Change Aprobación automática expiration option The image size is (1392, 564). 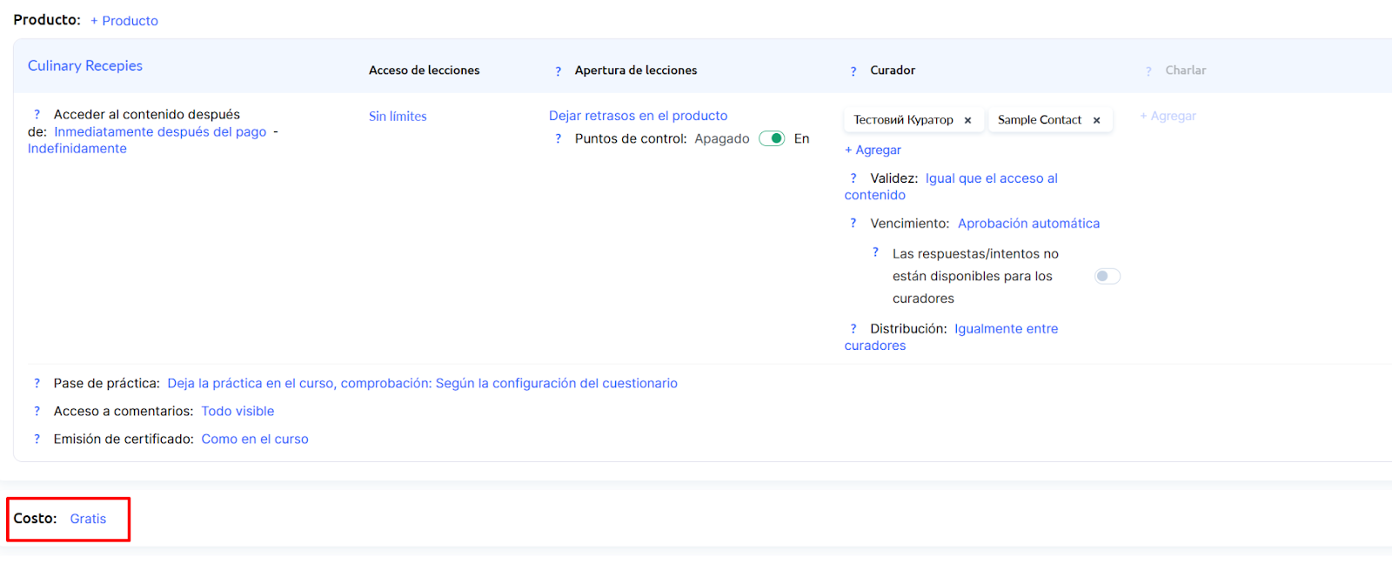coord(1028,224)
